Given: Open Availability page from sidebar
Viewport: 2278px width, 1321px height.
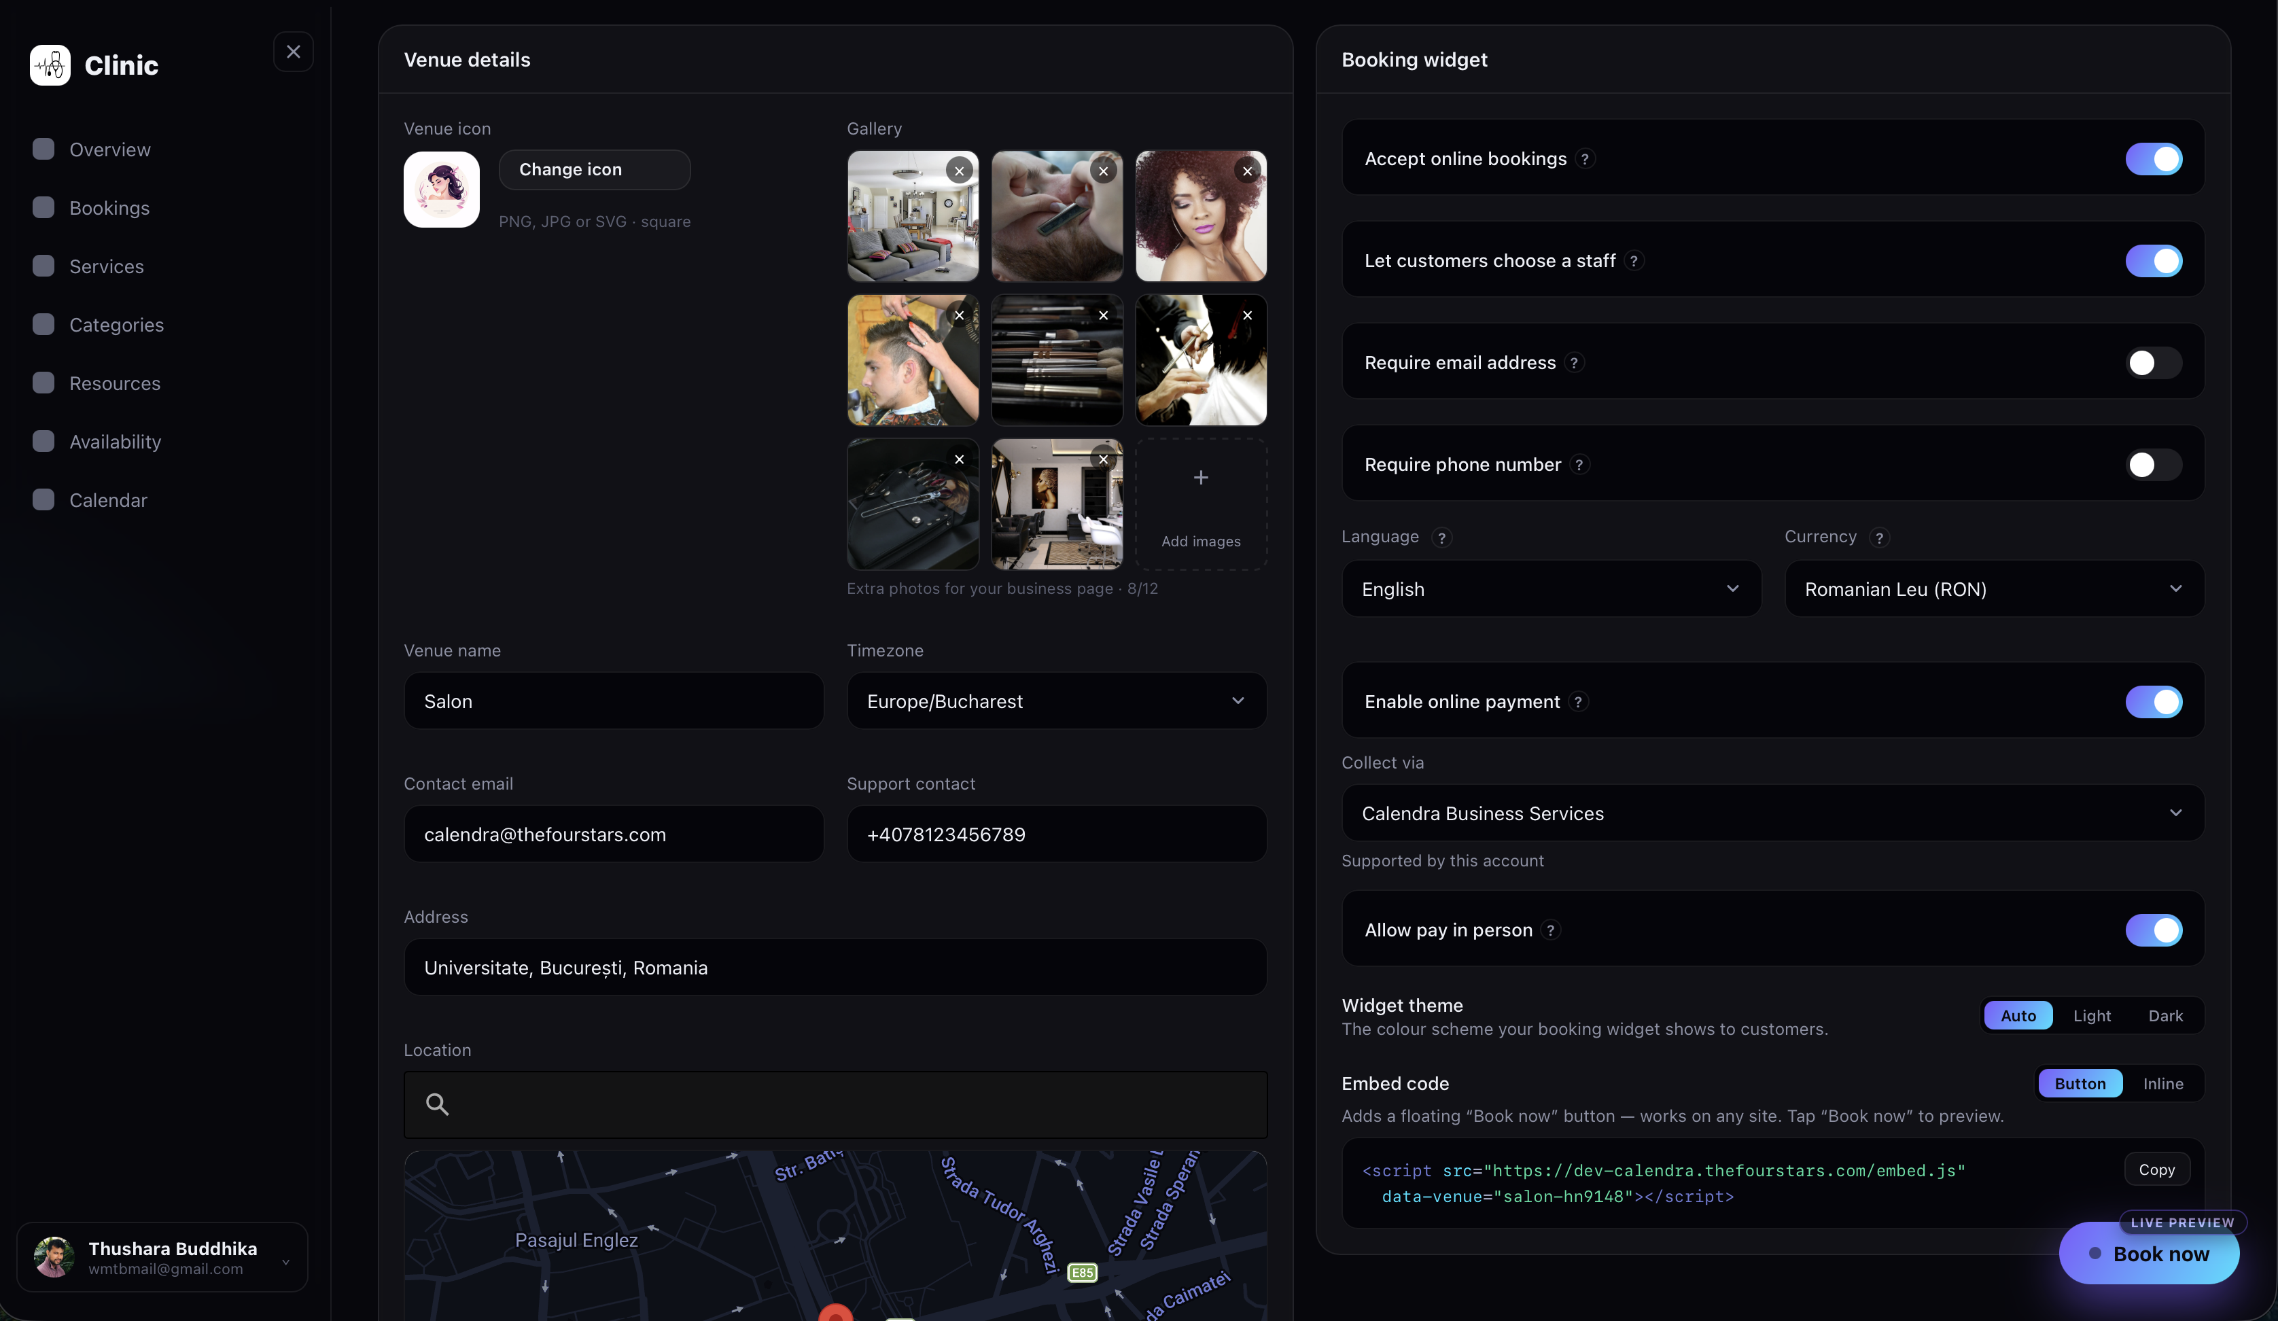Looking at the screenshot, I should tap(115, 441).
